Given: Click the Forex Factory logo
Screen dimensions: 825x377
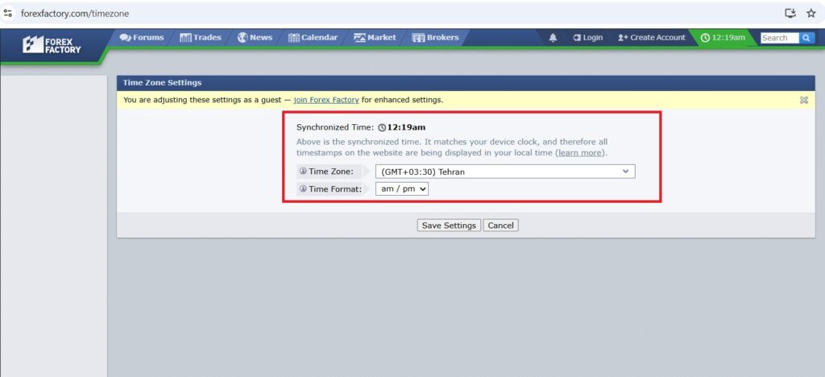Looking at the screenshot, I should pos(52,45).
